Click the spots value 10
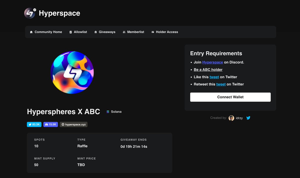The image size is (300, 178). tap(36, 146)
